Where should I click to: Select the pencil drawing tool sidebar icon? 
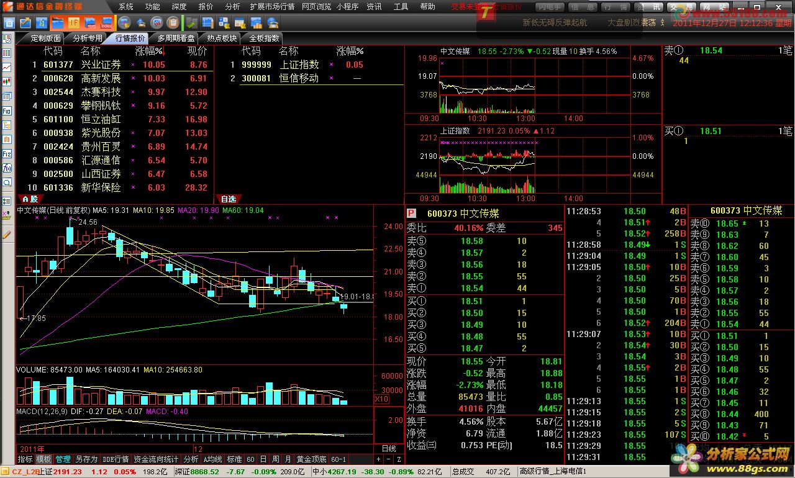[7, 235]
